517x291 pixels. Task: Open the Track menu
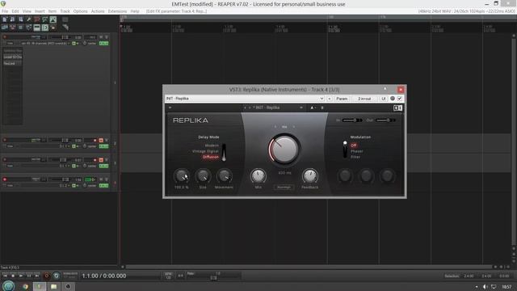click(65, 11)
